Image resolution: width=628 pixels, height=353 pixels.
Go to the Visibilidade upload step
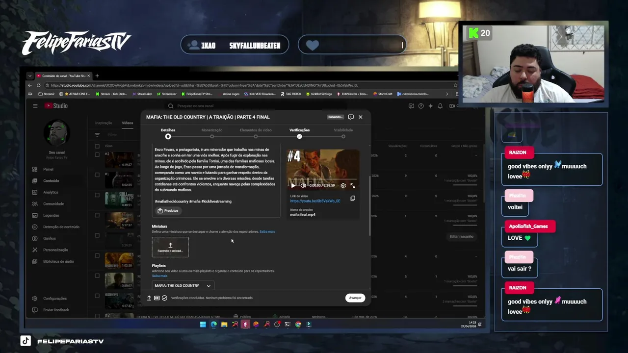[343, 133]
